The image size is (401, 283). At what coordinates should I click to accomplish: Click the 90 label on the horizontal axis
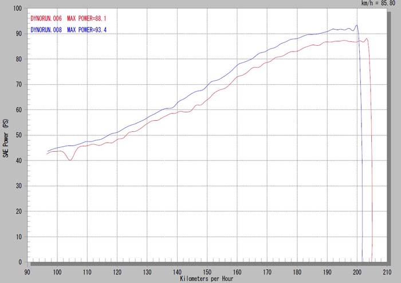[x=27, y=272]
